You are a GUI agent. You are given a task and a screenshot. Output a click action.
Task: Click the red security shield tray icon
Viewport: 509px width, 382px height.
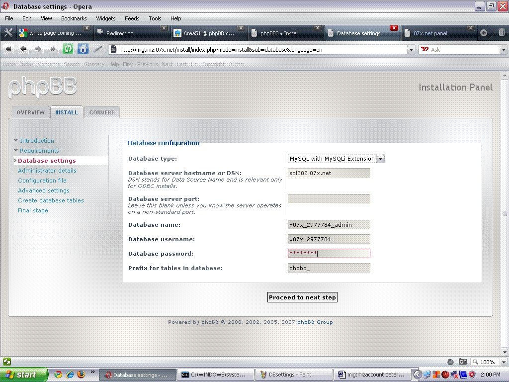pyautogui.click(x=472, y=375)
